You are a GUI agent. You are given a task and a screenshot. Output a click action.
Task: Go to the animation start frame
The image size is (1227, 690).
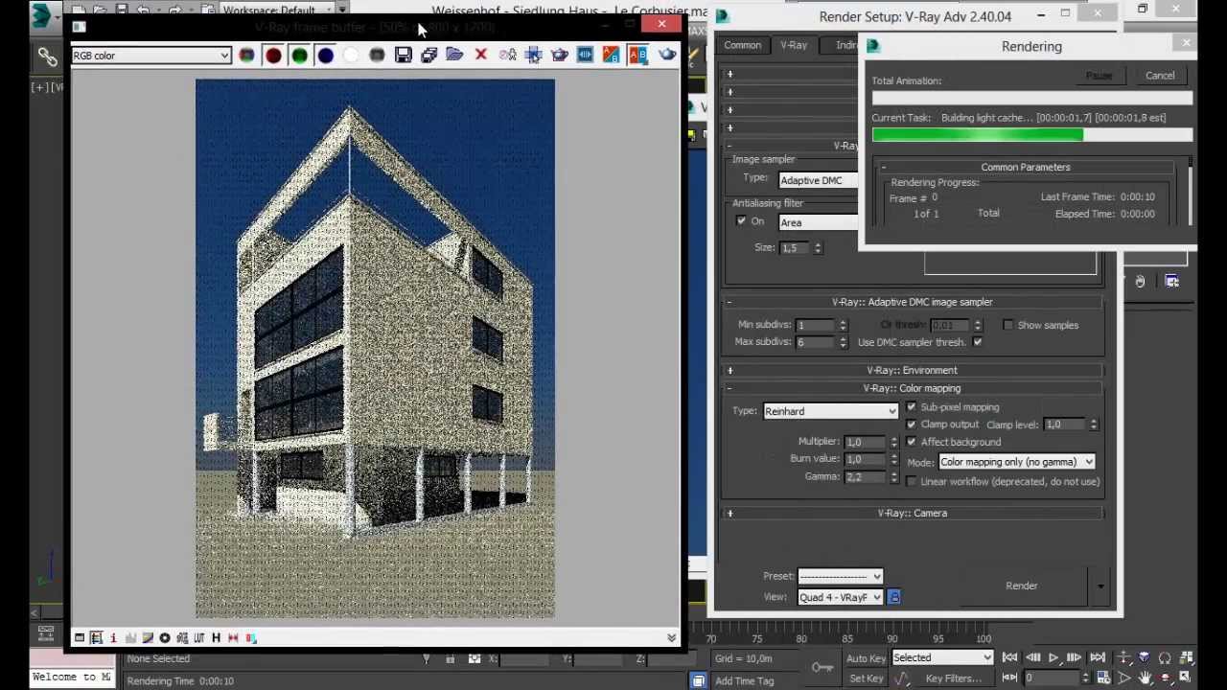[x=1009, y=658]
